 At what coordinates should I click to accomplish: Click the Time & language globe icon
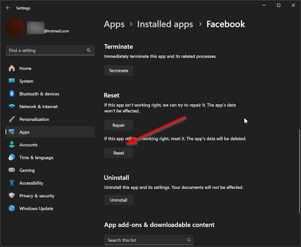[12, 157]
